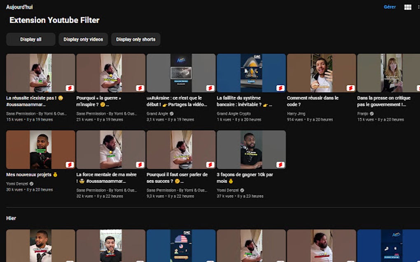Activate the "Display all" filter
Image resolution: width=420 pixels, height=262 pixels.
30,39
